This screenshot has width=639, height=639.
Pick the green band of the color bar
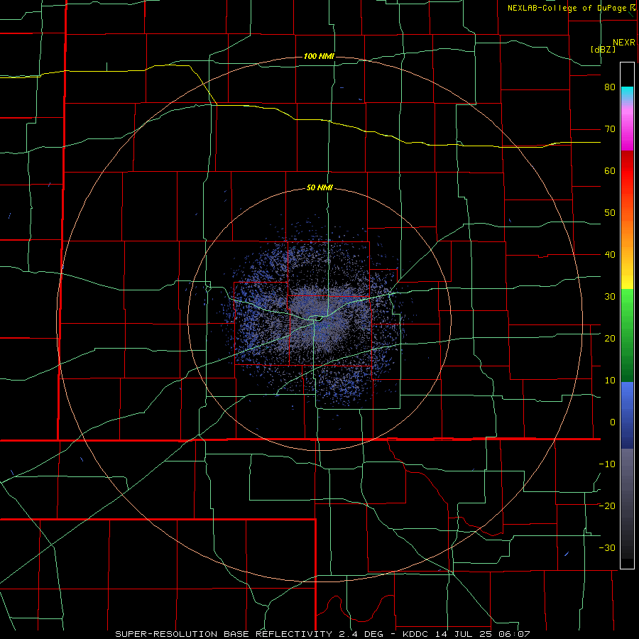click(627, 336)
